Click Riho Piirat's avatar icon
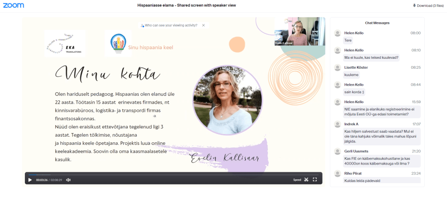This screenshot has width=447, height=215. point(337,174)
